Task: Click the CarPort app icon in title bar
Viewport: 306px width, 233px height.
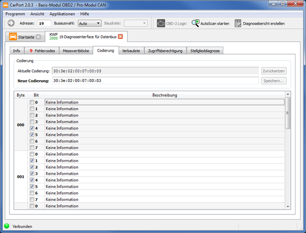Action: pyautogui.click(x=5, y=5)
